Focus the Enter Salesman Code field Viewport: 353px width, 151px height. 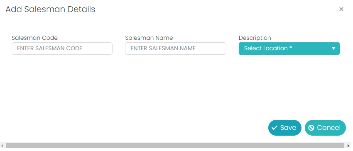click(x=62, y=49)
